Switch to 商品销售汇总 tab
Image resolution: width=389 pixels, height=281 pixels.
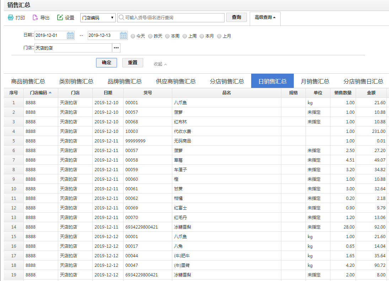pyautogui.click(x=28, y=81)
